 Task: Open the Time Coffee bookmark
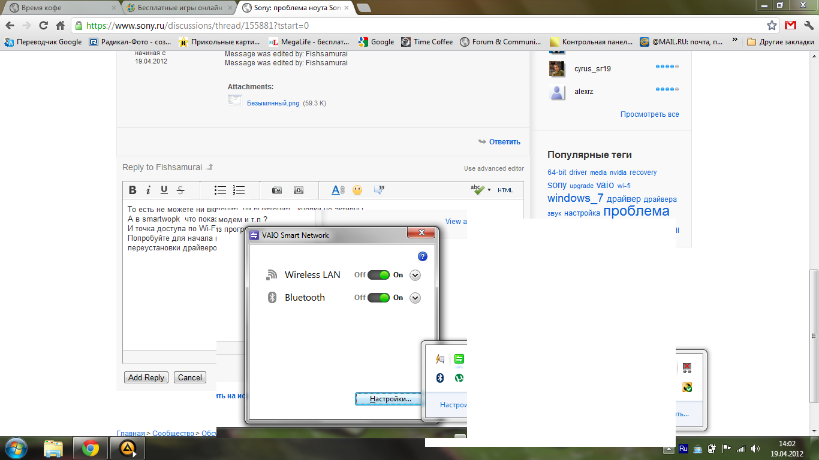(x=426, y=42)
